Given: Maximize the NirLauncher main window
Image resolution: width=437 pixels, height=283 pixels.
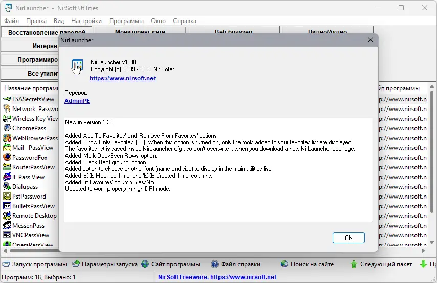Looking at the screenshot, I should (x=401, y=8).
